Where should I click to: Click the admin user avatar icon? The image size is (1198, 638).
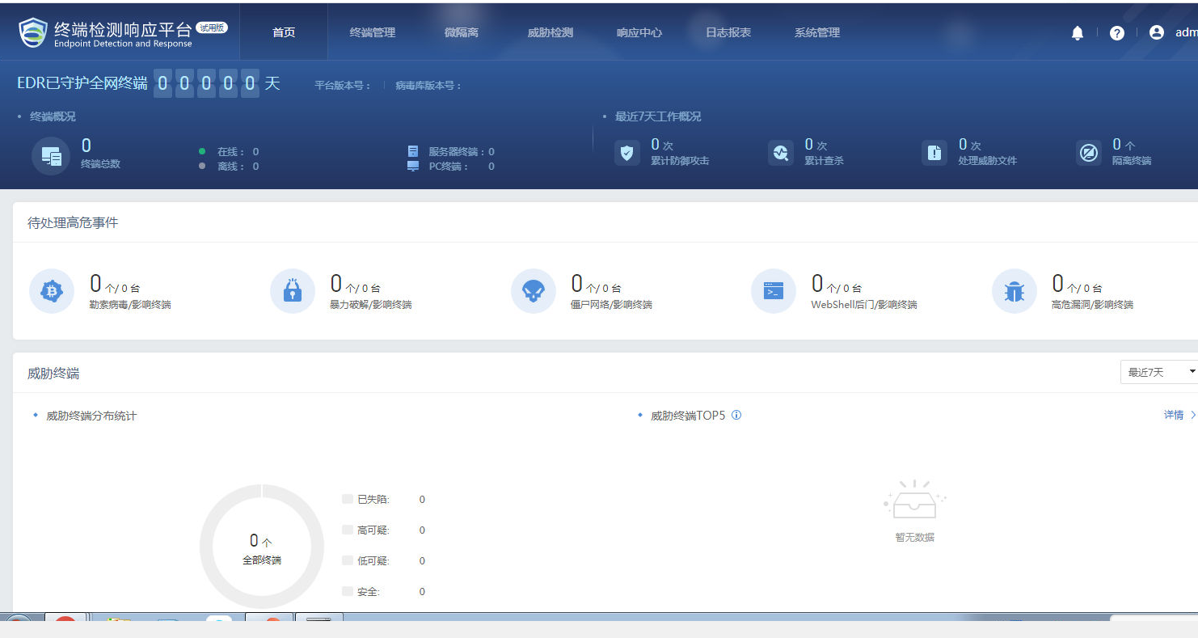(1154, 32)
